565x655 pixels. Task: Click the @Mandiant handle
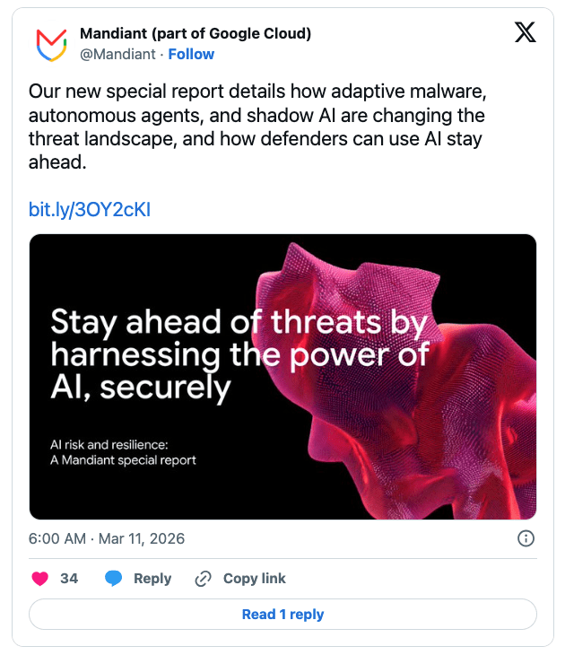[117, 54]
